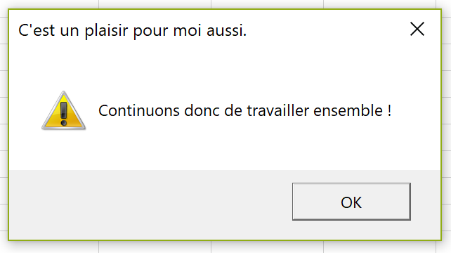451x253 pixels.
Task: Click the word "travailler" in the message
Action: (278, 110)
